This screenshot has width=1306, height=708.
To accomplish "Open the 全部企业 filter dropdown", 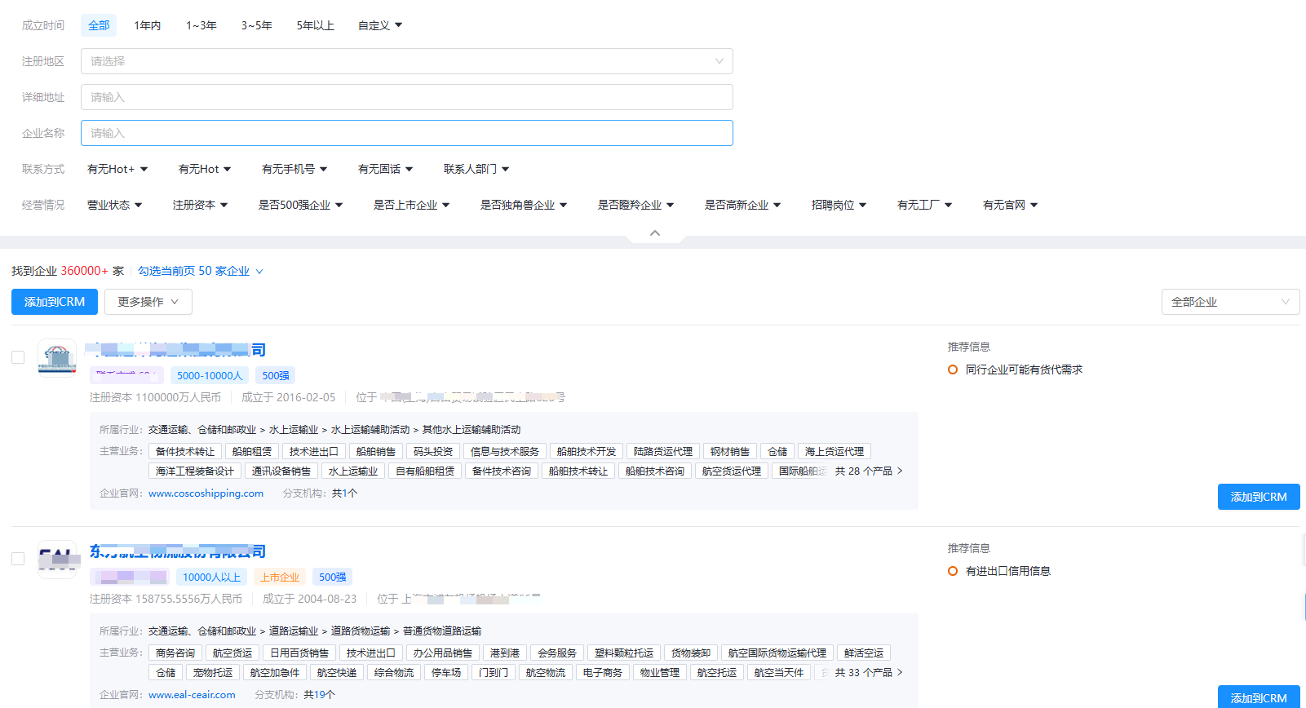I will point(1229,302).
